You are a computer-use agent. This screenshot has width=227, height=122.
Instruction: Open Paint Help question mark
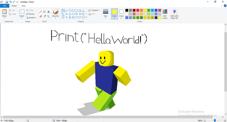225,6
